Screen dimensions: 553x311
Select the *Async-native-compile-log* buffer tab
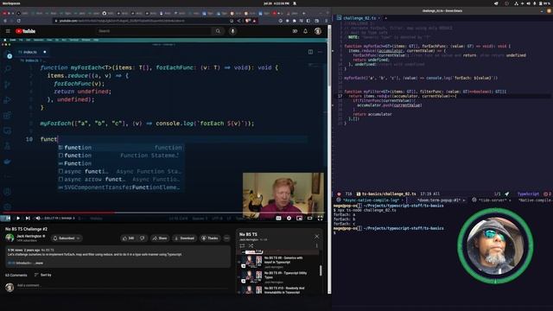click(371, 200)
